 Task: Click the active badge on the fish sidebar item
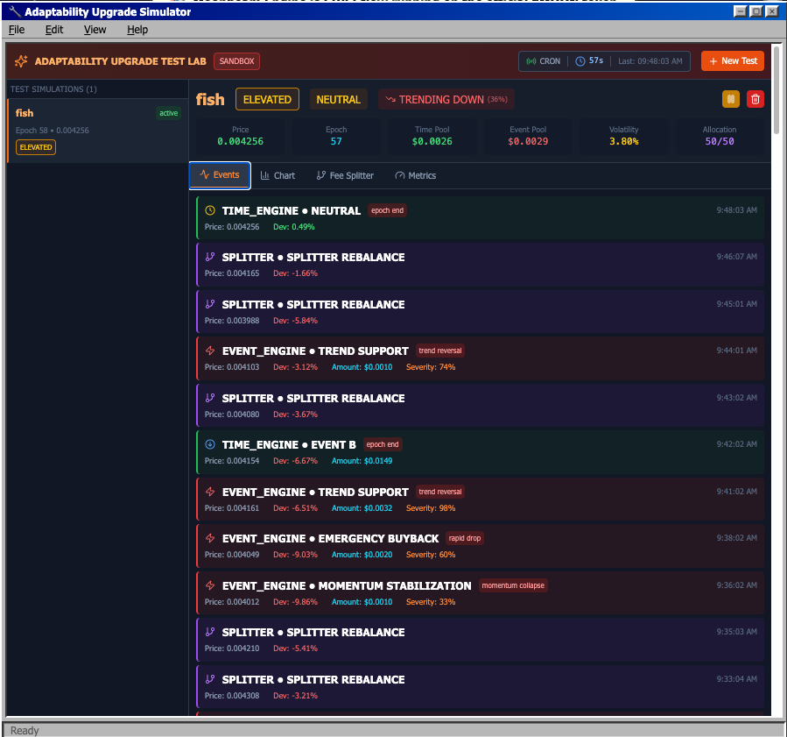(x=169, y=113)
